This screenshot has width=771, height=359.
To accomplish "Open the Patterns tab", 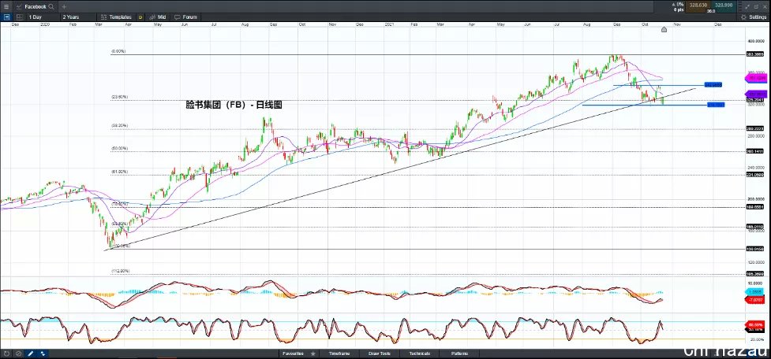I will (x=460, y=353).
